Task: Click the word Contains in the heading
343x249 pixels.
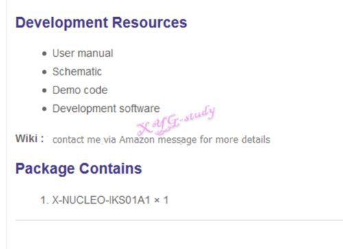Action: tap(110, 169)
